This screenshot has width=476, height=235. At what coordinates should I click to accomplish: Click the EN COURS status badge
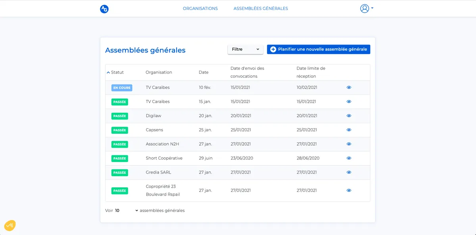tap(122, 88)
